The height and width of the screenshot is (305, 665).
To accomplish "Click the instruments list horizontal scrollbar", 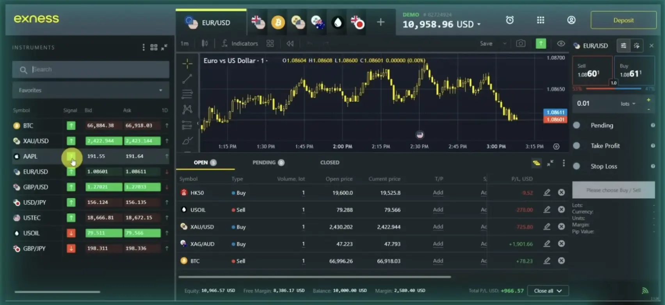I will click(x=57, y=292).
